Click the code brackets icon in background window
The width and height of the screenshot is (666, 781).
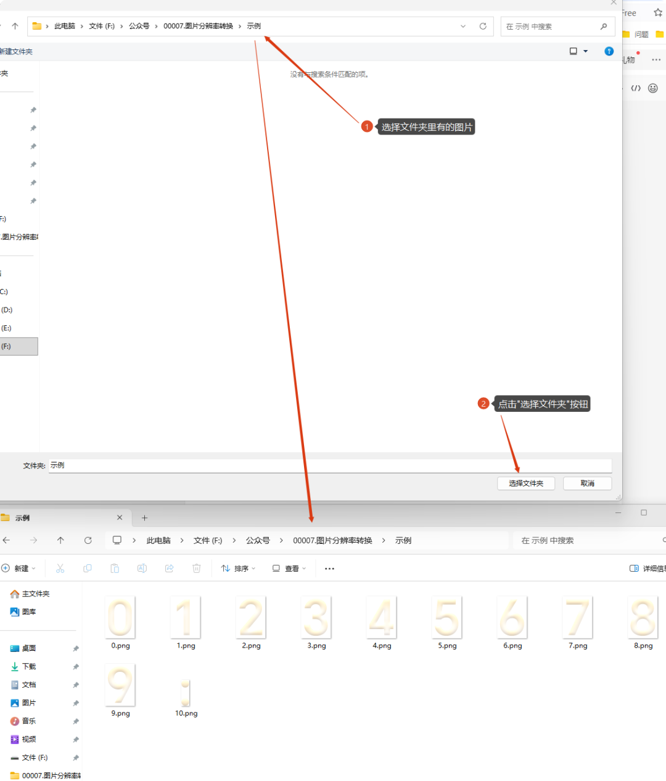pyautogui.click(x=636, y=88)
